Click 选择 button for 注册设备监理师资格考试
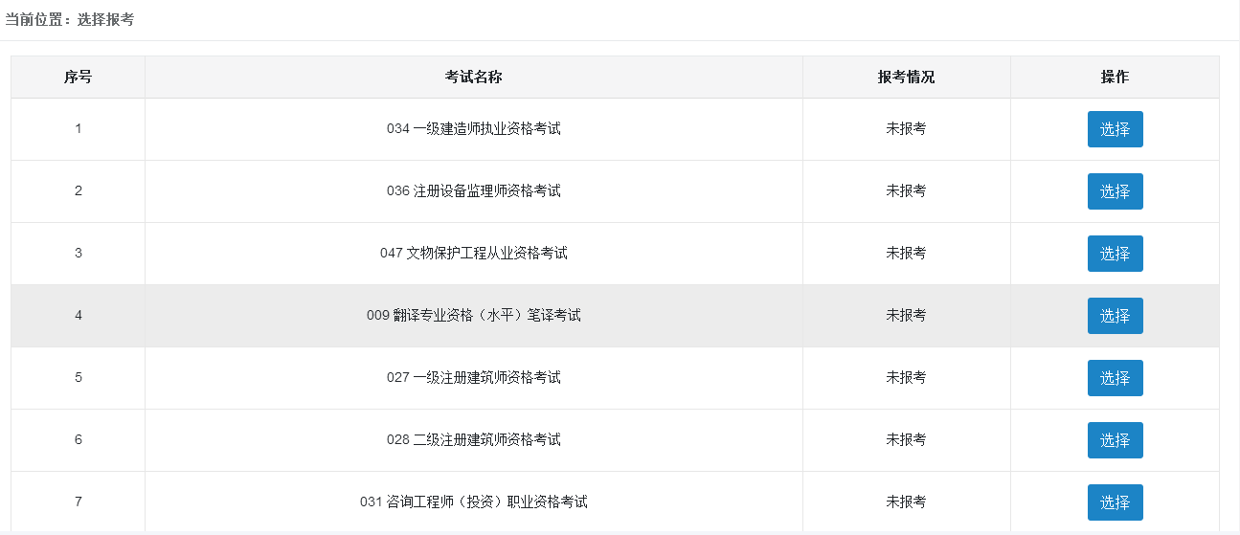This screenshot has width=1240, height=535. (1115, 191)
